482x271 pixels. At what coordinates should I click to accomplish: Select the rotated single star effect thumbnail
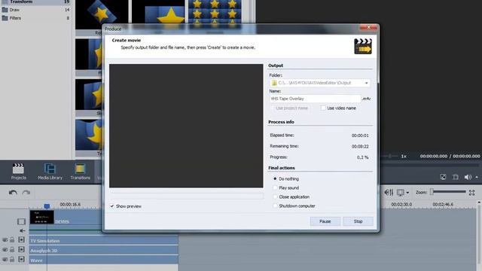point(102,14)
